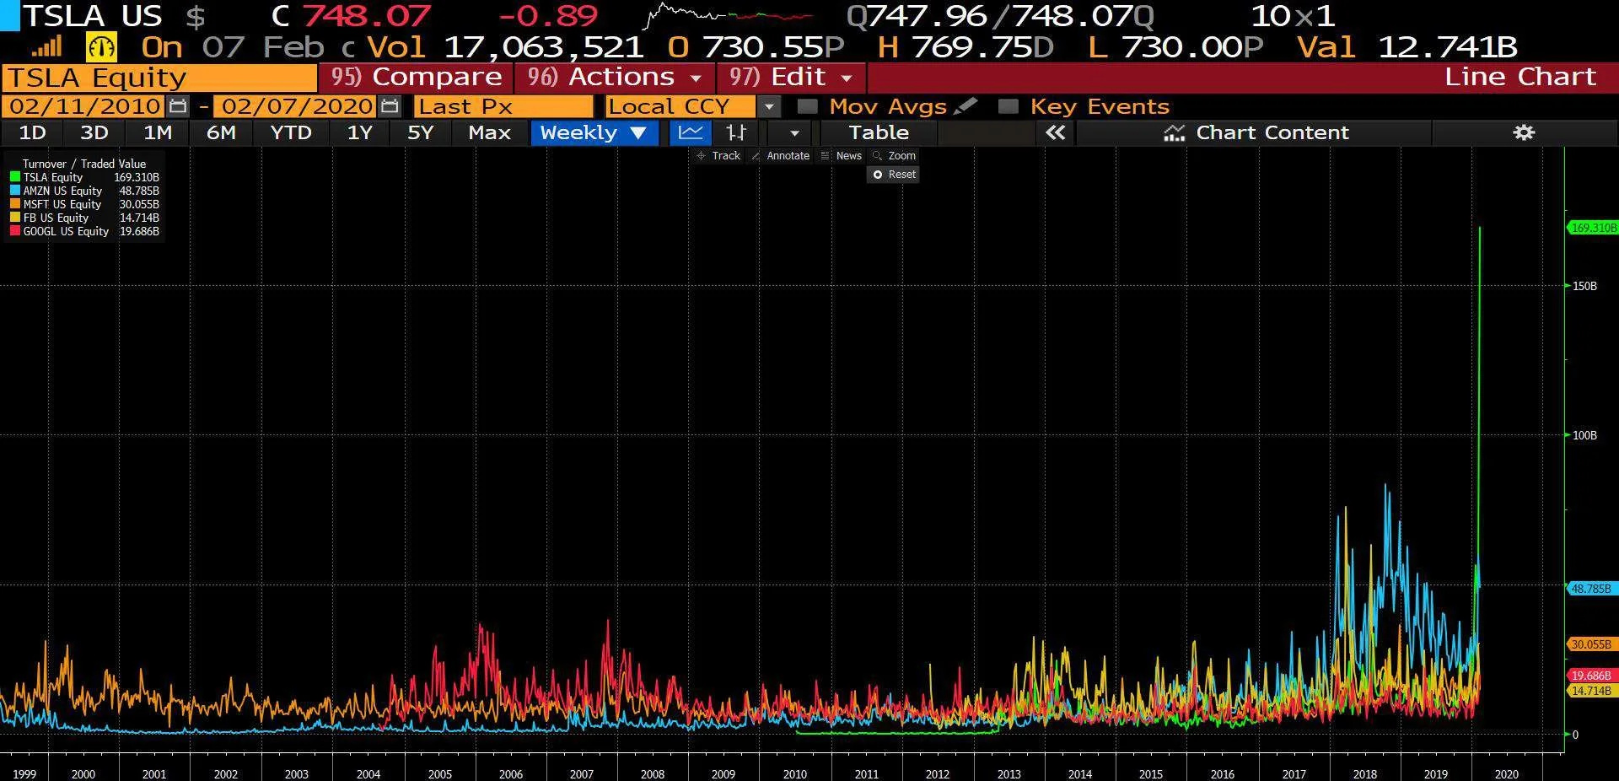This screenshot has width=1619, height=781.
Task: Click the yellow gauge icon beside On
Action: click(101, 47)
